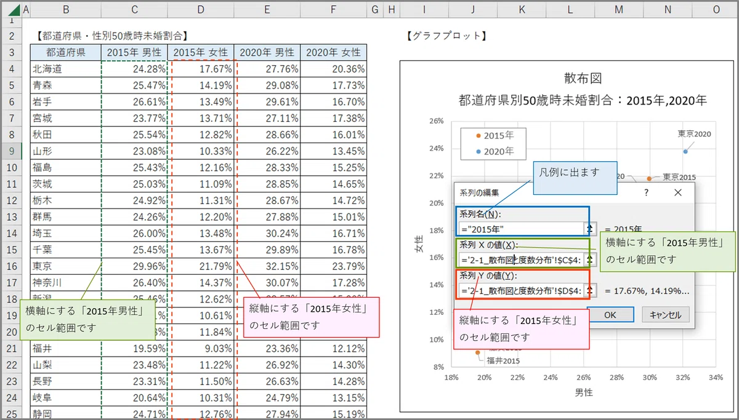
Task: Select the cell with 32.15%
Action: click(267, 266)
